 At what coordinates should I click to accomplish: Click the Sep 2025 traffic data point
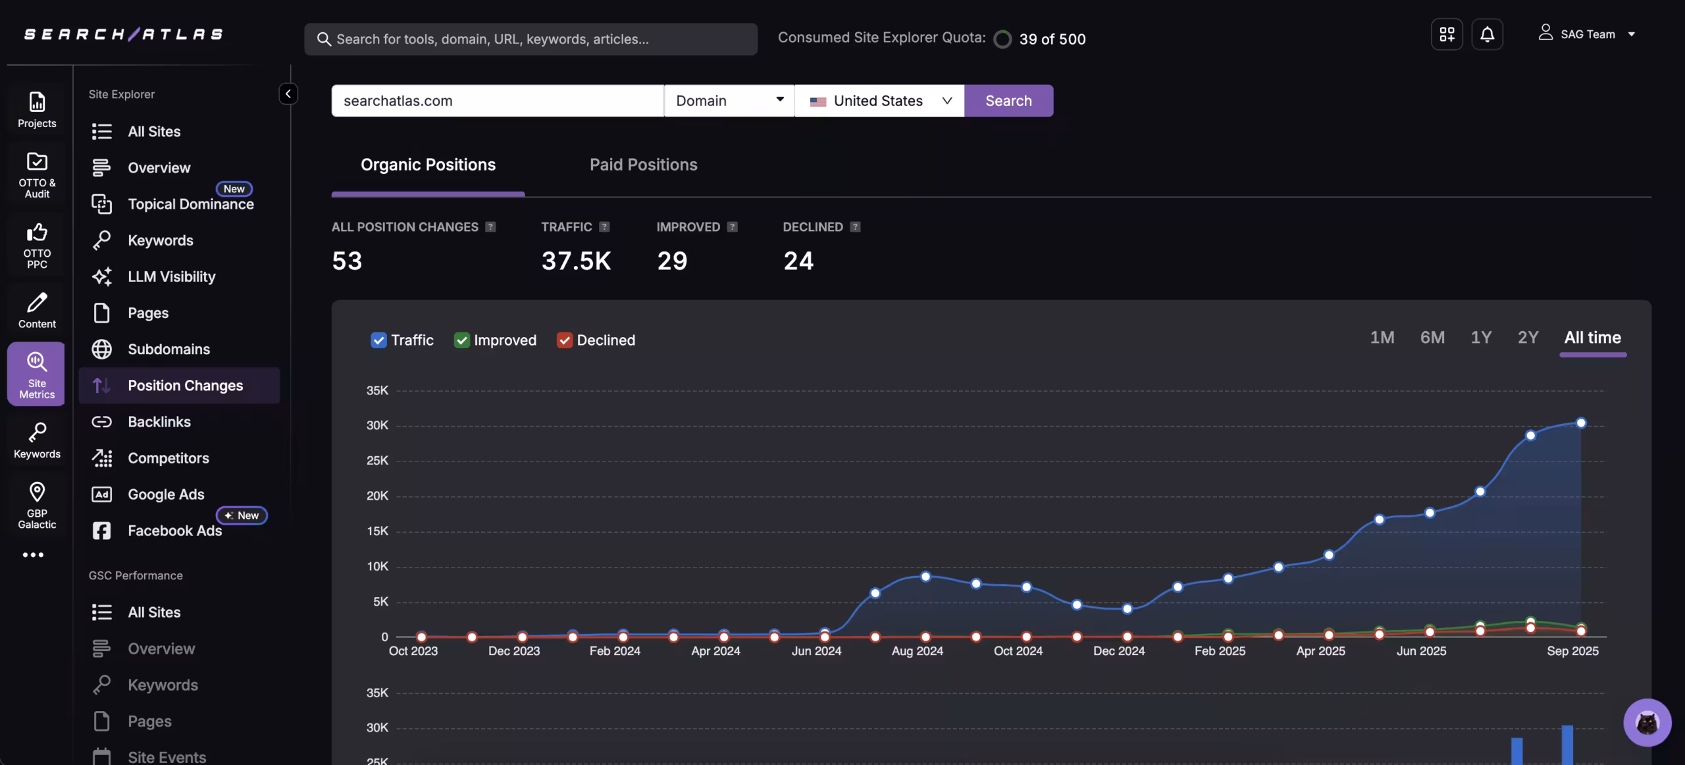click(x=1581, y=423)
